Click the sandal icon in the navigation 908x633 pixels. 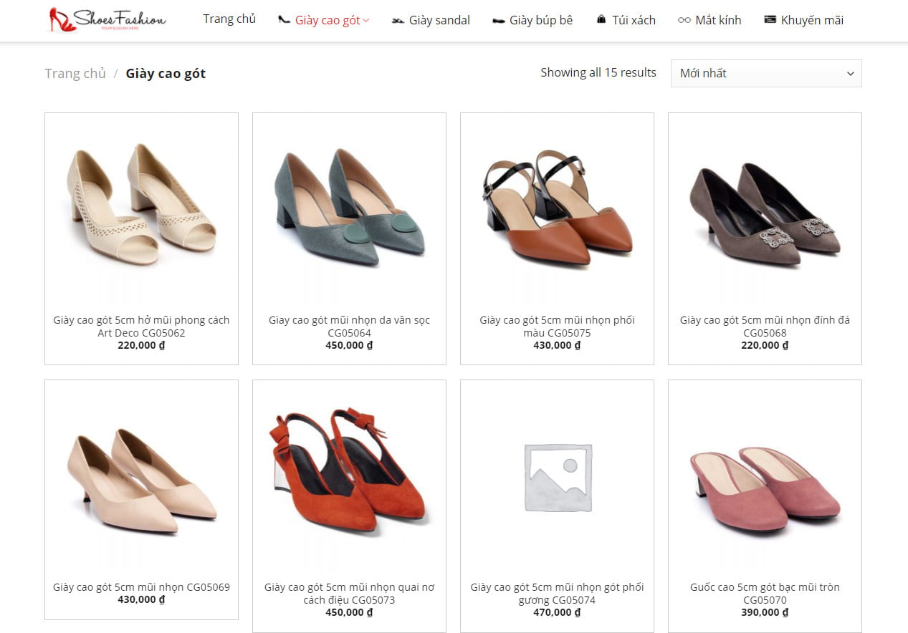398,21
